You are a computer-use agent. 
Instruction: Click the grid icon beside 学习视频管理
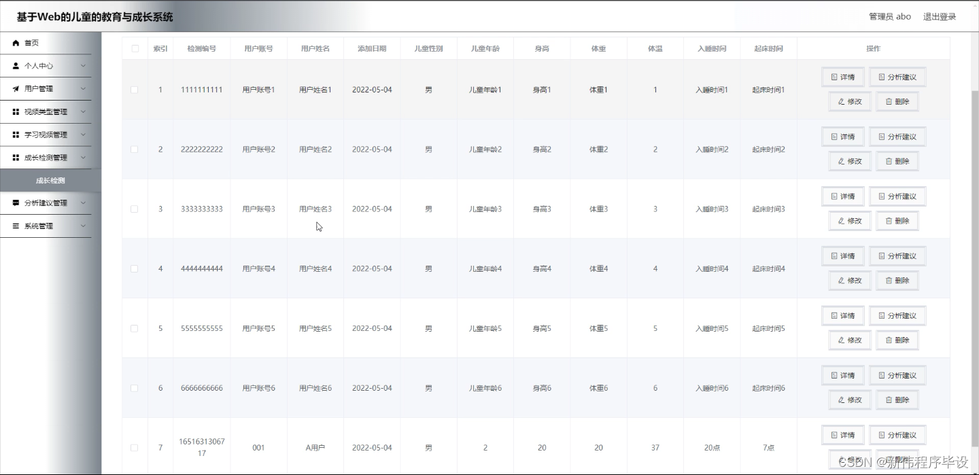point(16,135)
